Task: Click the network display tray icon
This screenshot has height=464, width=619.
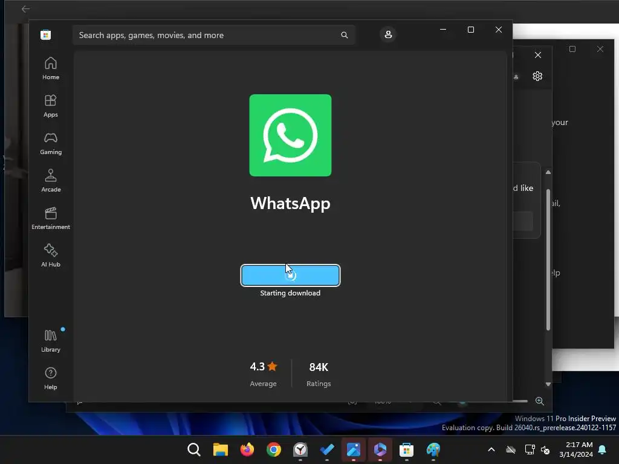Action: tap(530, 449)
